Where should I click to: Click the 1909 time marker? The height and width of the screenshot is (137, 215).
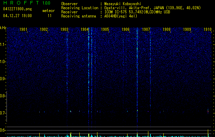coord(187,29)
